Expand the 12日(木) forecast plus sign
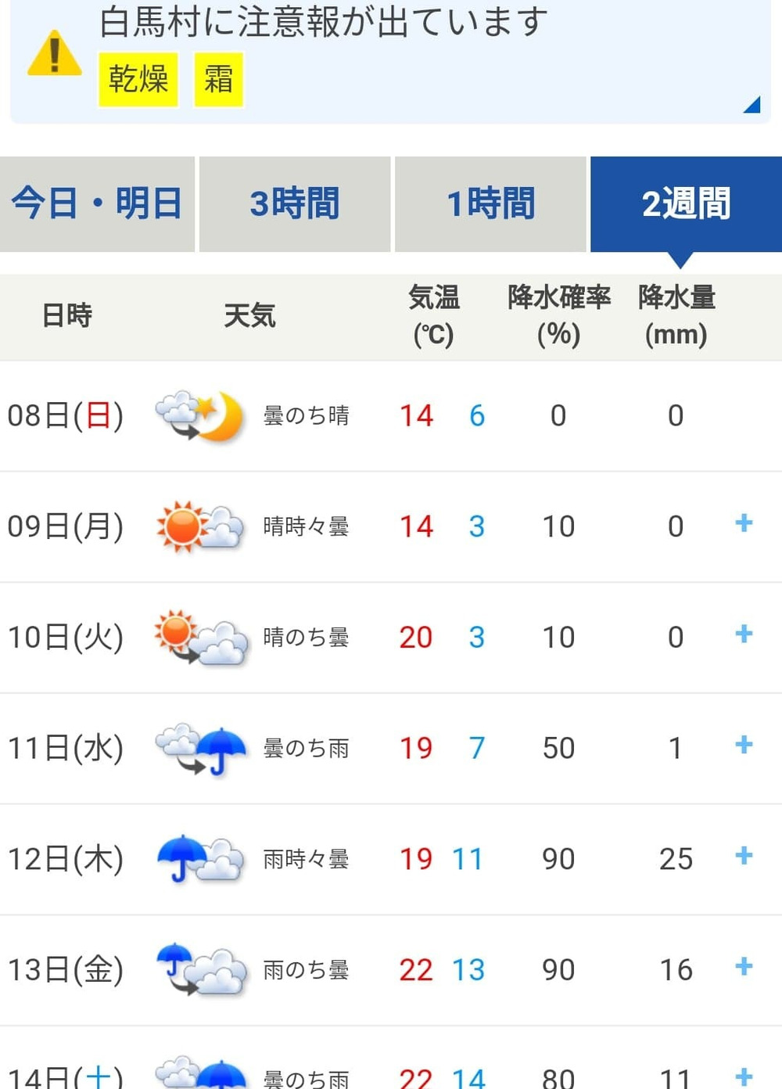 click(744, 856)
